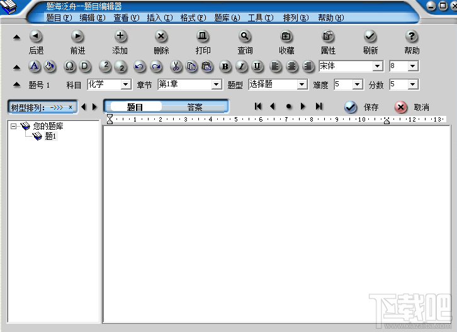
Task: Open 打印 print icon
Action: [203, 37]
